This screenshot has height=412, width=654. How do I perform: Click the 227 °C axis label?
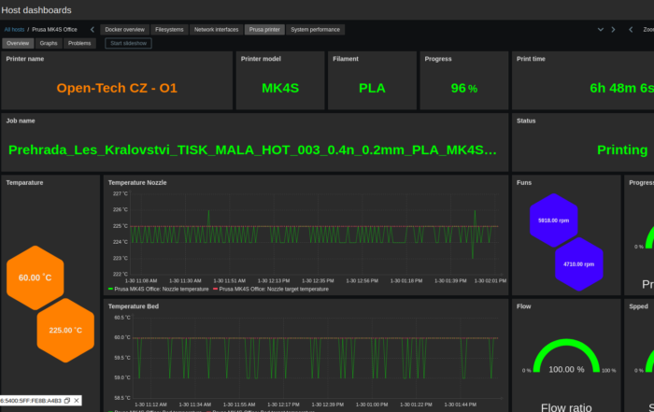pos(121,193)
